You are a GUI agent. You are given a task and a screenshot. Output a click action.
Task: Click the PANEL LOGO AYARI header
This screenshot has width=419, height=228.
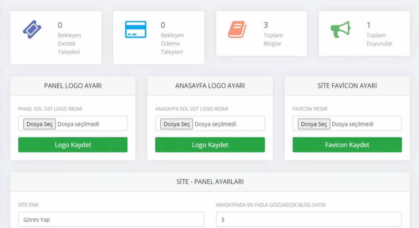point(72,86)
